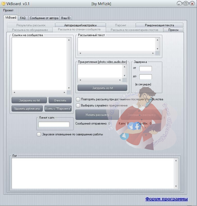Click left arrow of community links horizontal scrollbar
The image size is (197, 206).
click(x=14, y=93)
